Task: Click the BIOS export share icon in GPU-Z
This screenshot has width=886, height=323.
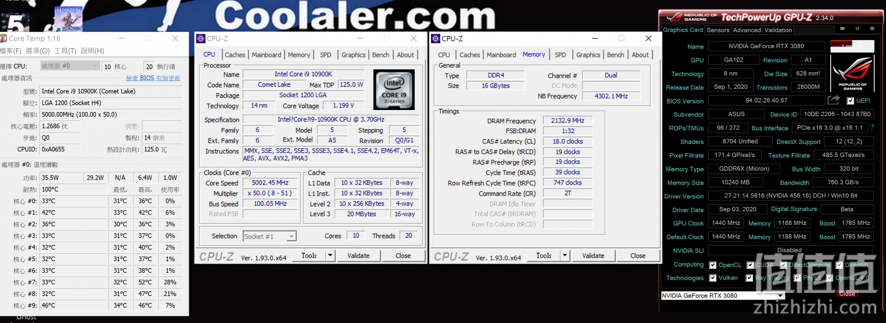Action: tap(834, 100)
